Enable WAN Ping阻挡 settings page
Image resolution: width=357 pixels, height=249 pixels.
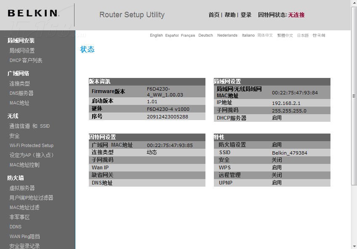(24, 236)
